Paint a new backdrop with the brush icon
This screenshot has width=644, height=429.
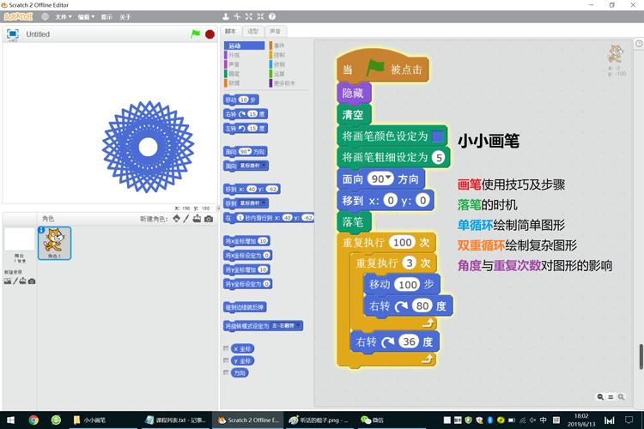15,281
